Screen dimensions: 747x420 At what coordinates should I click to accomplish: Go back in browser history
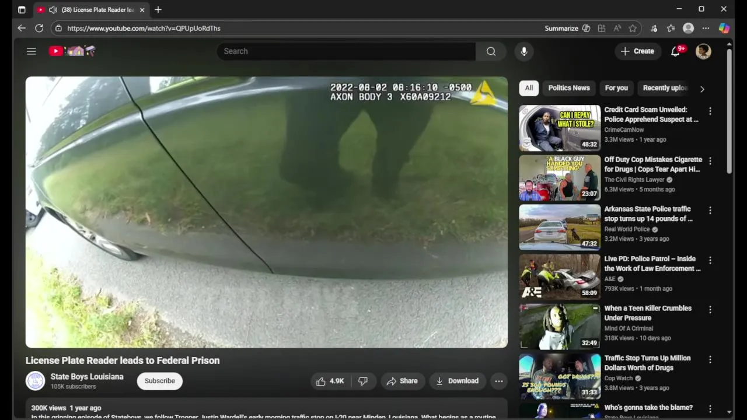tap(22, 28)
